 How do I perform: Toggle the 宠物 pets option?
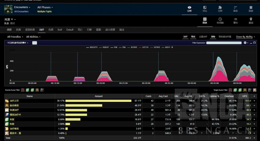click(x=213, y=37)
